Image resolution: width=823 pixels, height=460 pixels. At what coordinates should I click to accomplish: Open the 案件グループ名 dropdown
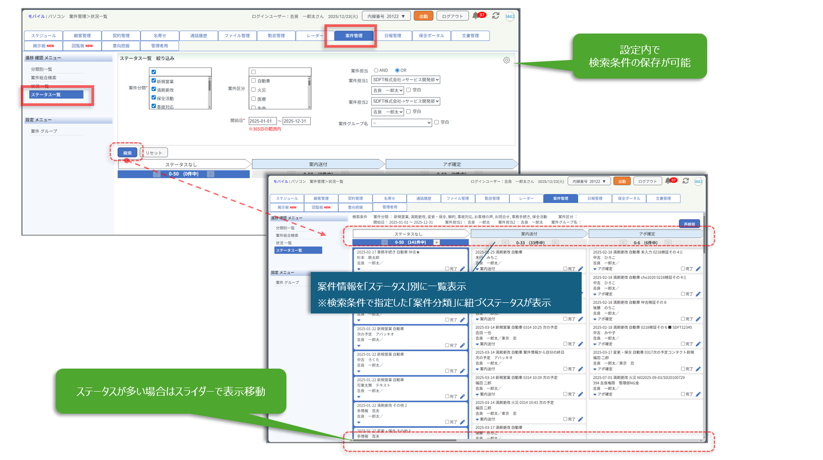[x=401, y=123]
